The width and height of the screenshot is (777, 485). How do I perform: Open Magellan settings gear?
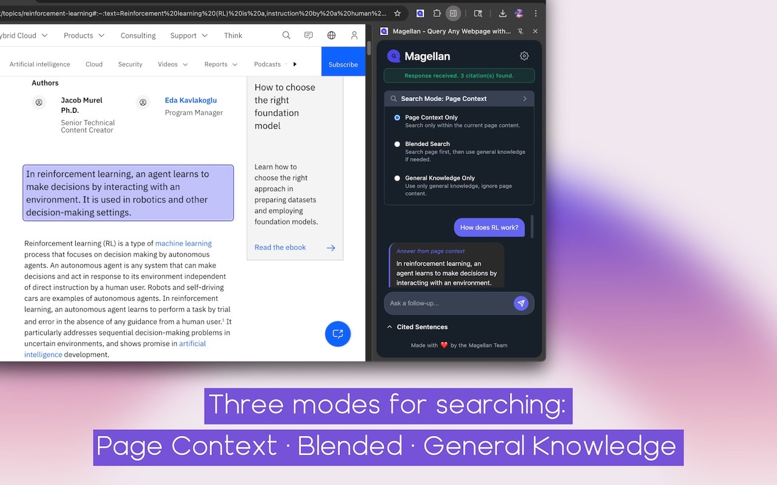click(524, 56)
